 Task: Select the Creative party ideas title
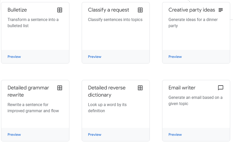(x=192, y=10)
